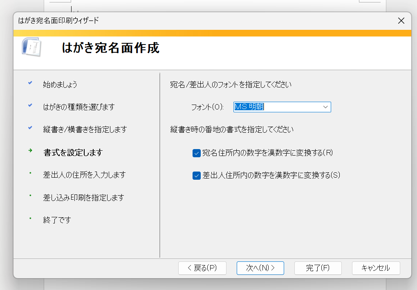
Task: Jump to 差出人の住所を入力します step
Action: click(x=84, y=175)
